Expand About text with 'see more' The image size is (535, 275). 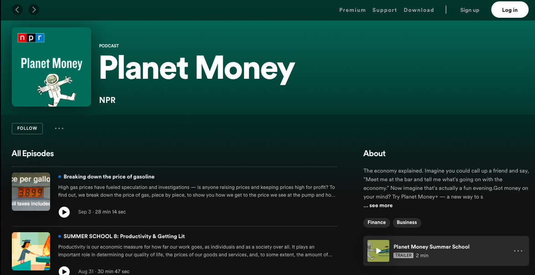378,205
